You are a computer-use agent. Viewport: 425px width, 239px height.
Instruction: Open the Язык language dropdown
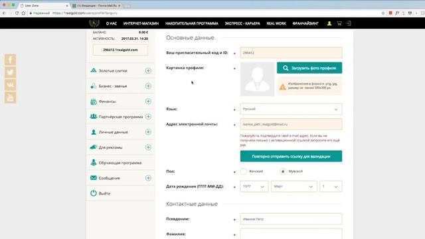pyautogui.click(x=291, y=109)
